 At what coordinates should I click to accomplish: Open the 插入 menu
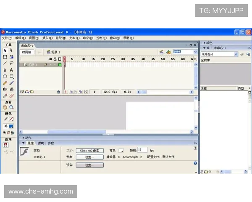coord(47,38)
